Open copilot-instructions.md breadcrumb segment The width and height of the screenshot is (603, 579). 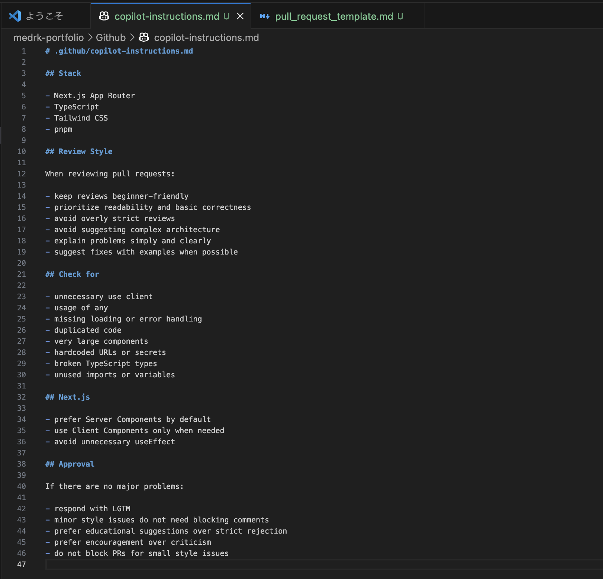click(206, 38)
